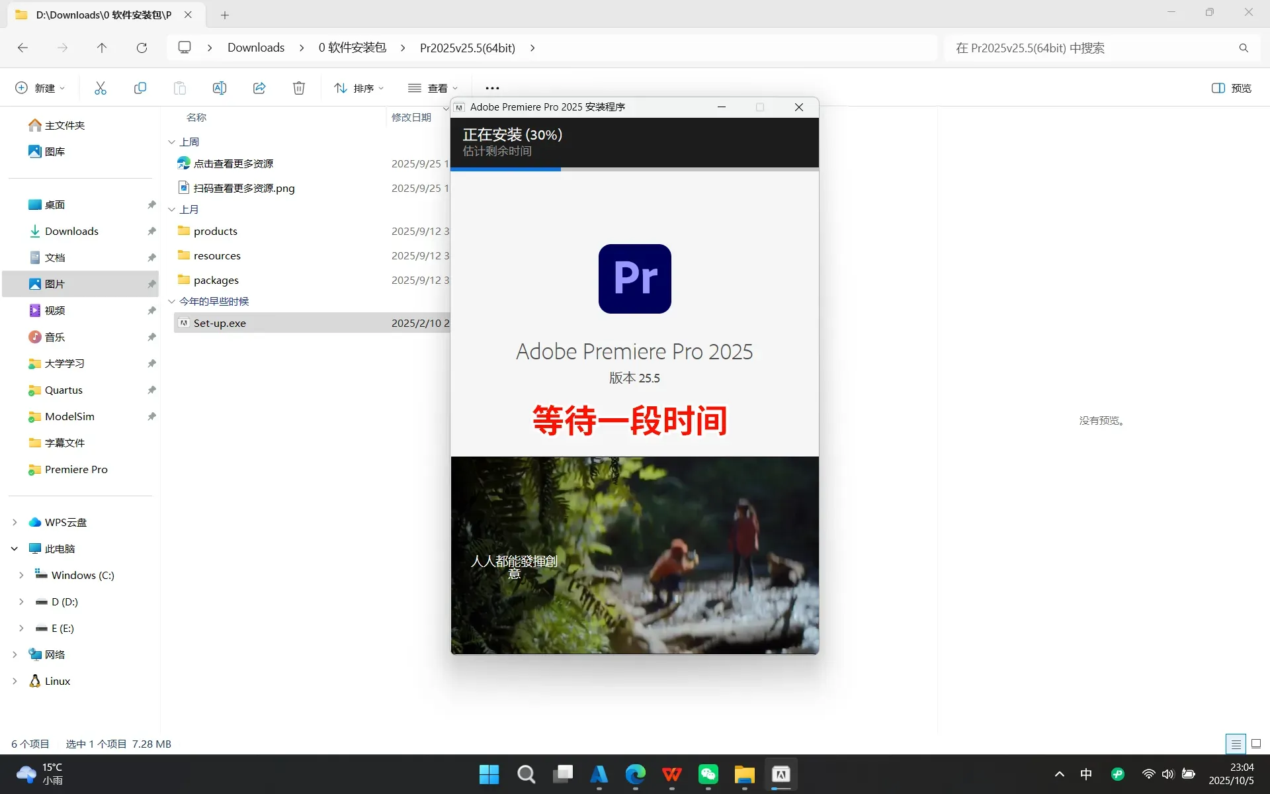Click the Refresh icon near address bar
The height and width of the screenshot is (794, 1270).
coord(142,48)
